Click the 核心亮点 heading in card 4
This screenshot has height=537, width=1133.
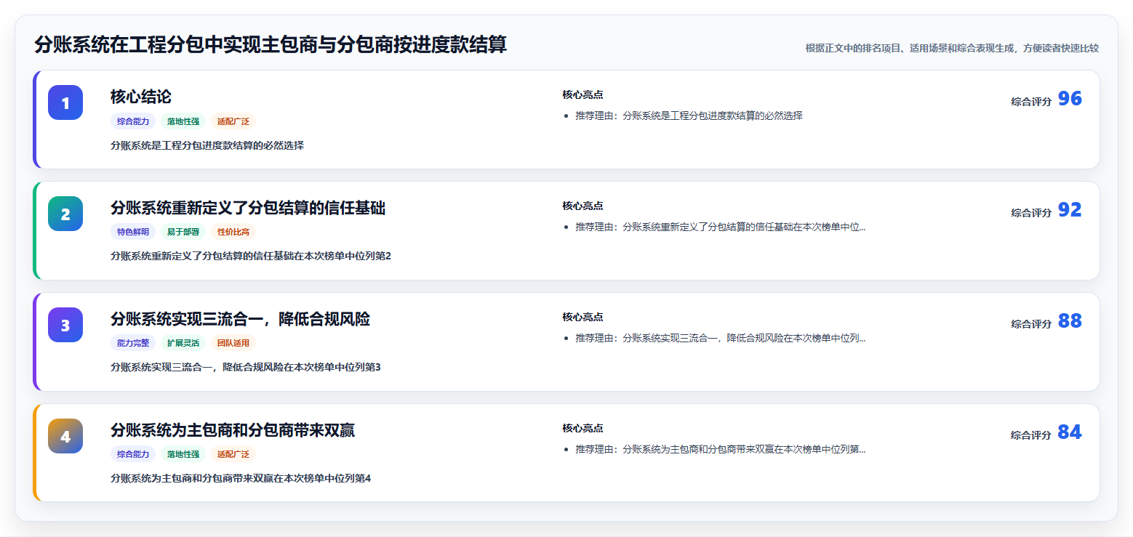[582, 428]
